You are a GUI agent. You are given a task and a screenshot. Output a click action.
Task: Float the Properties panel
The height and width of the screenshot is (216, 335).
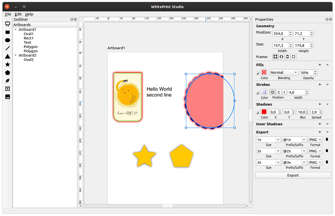tap(327, 19)
